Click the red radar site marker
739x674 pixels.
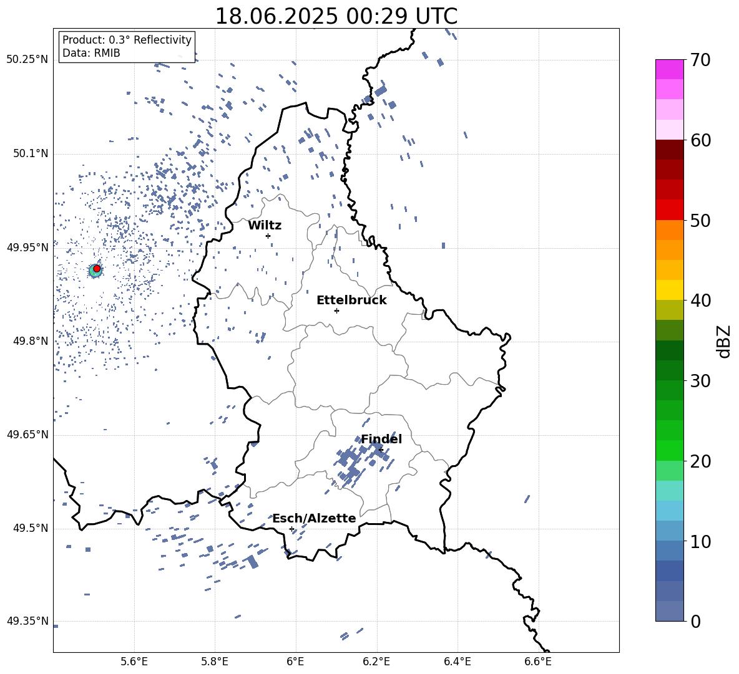pyautogui.click(x=97, y=269)
